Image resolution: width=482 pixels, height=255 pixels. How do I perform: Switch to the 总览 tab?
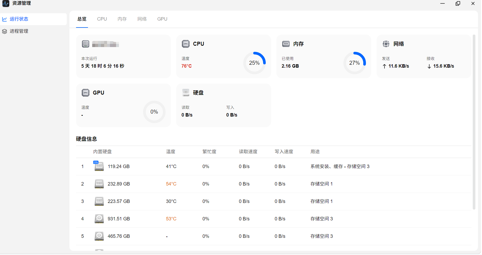82,19
